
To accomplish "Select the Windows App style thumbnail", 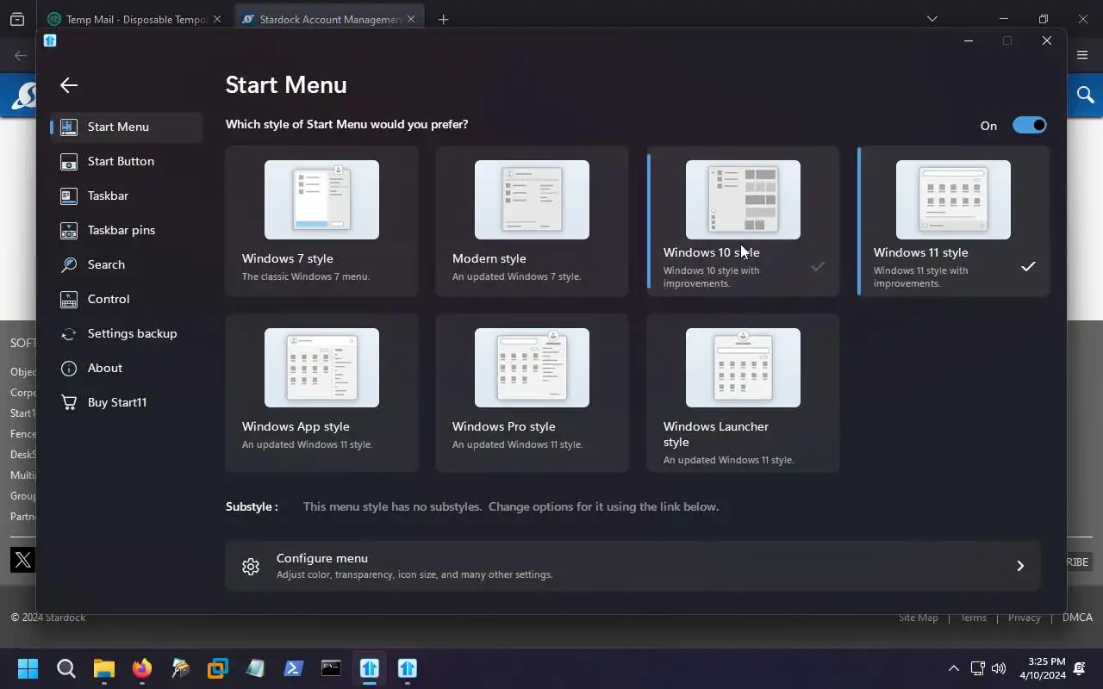I will tap(321, 368).
